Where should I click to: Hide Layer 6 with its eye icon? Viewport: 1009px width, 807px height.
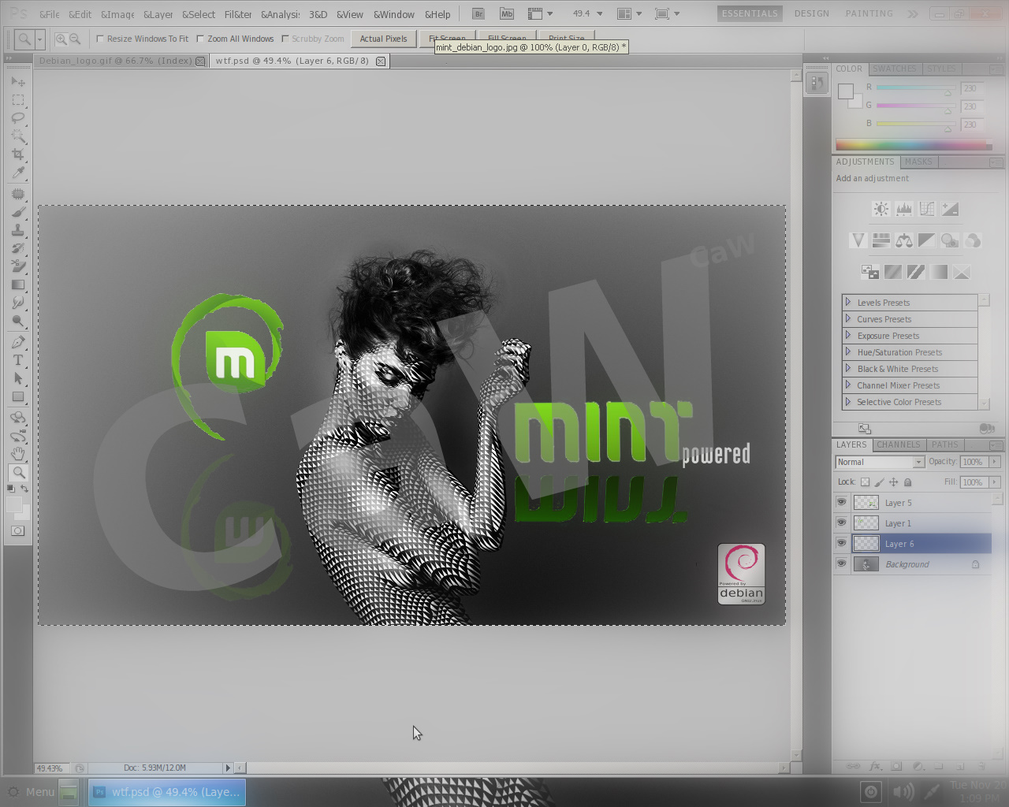841,543
